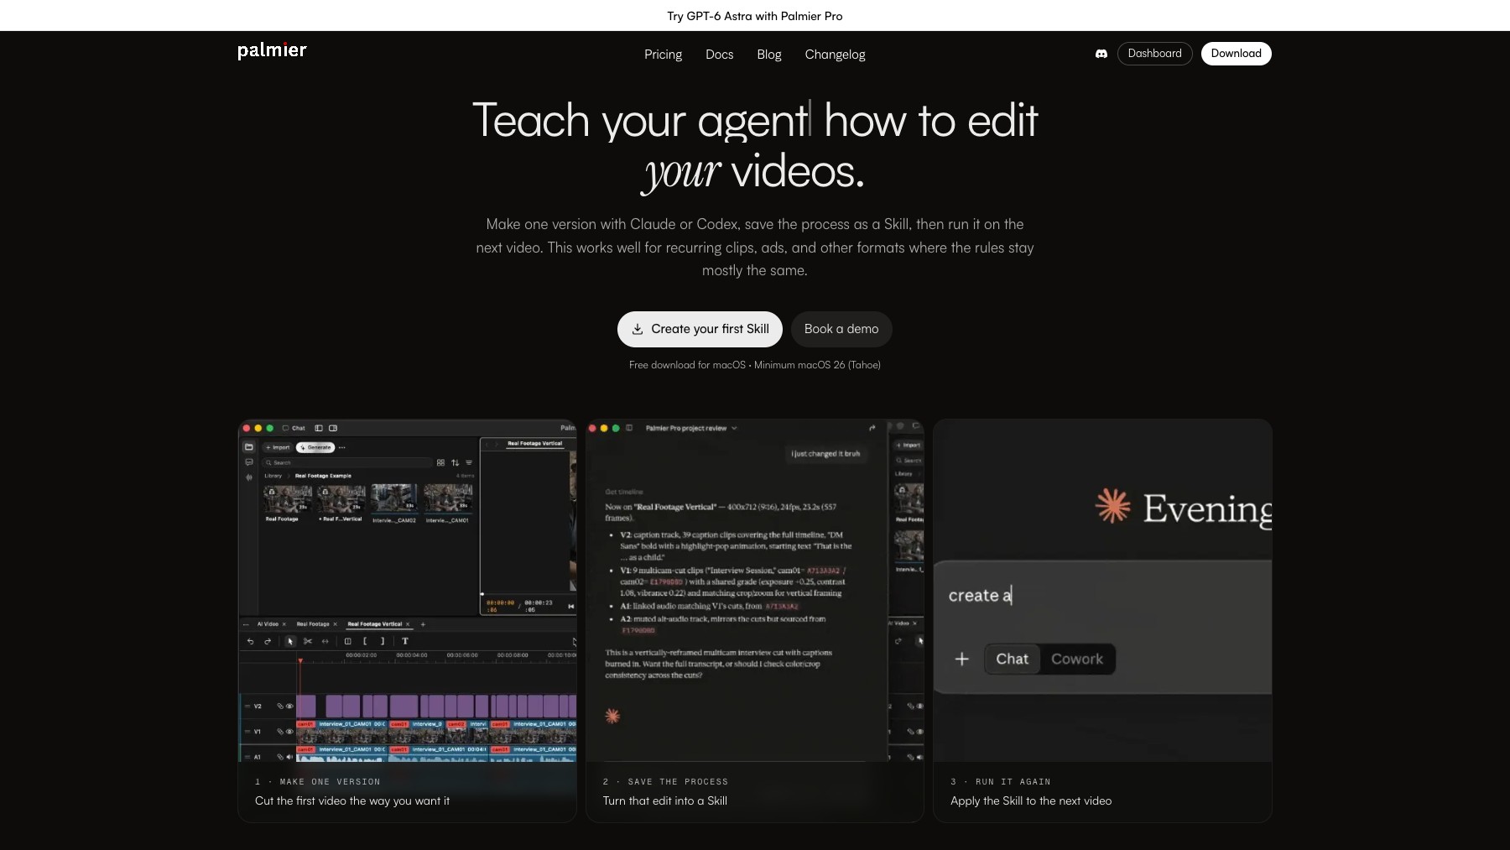Open the more options menu beside Generate
This screenshot has height=850, width=1510.
tap(342, 447)
